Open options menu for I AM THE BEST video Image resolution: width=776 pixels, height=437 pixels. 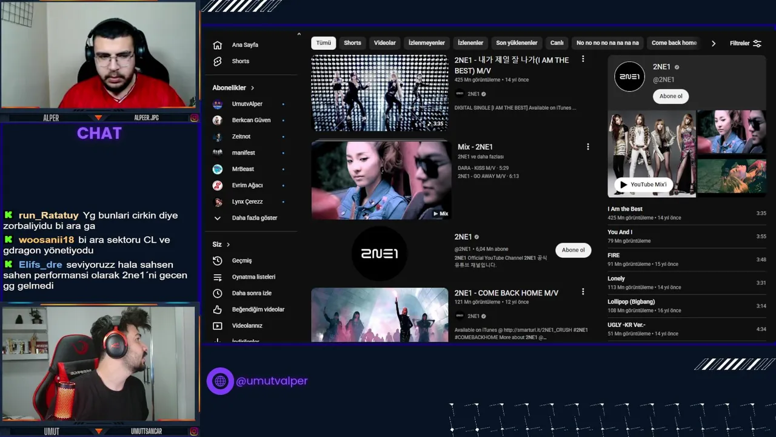[x=583, y=59]
